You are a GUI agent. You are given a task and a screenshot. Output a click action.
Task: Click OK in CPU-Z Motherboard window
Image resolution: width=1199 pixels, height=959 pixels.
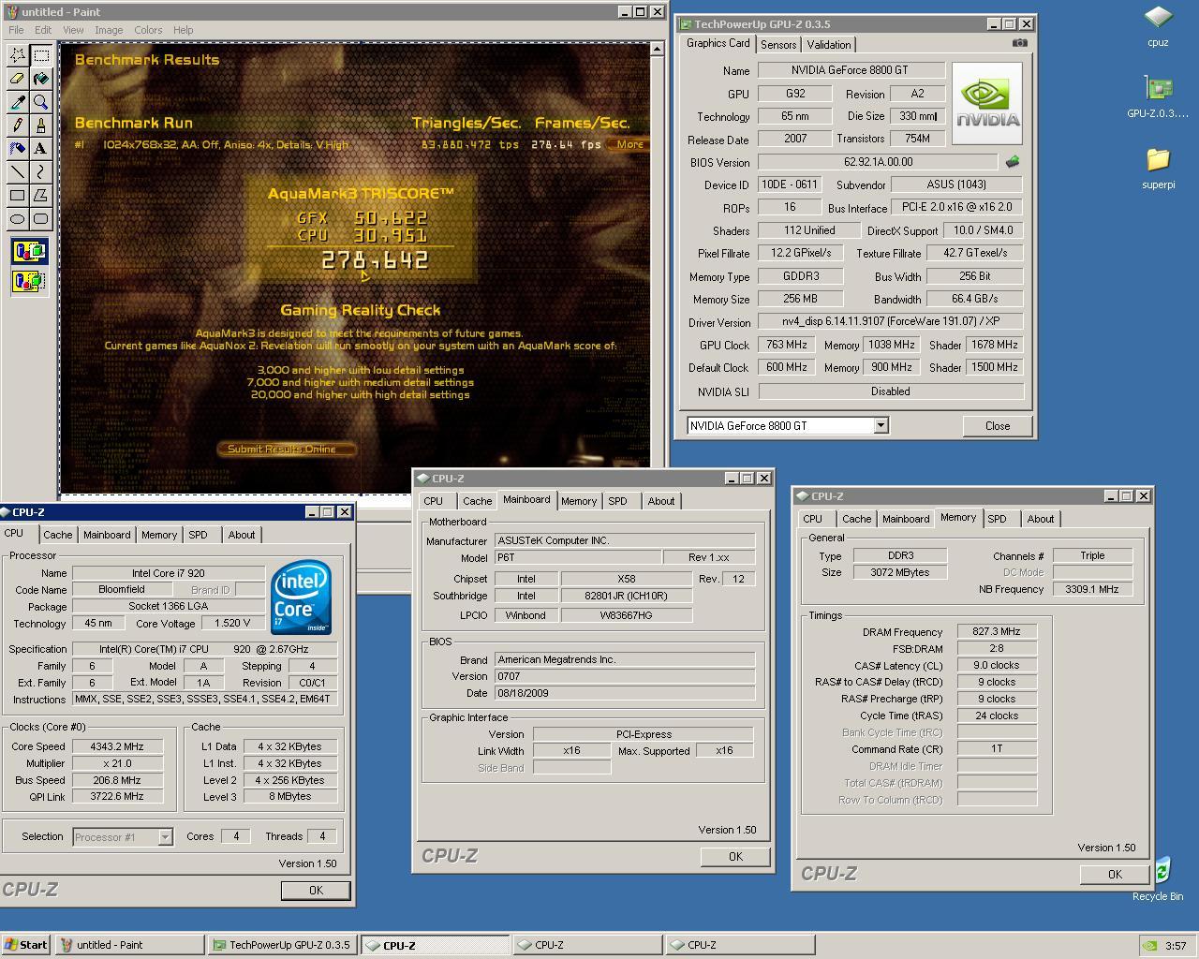click(x=735, y=857)
